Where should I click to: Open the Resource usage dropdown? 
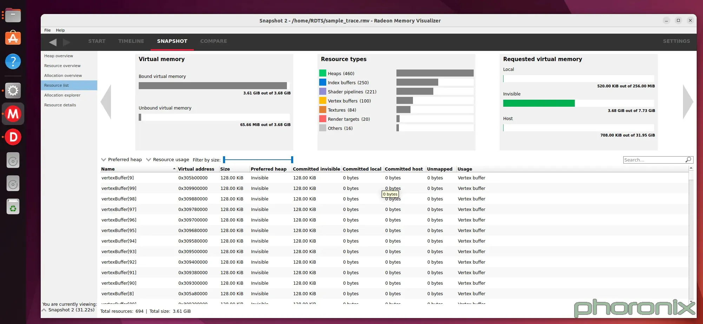(167, 160)
